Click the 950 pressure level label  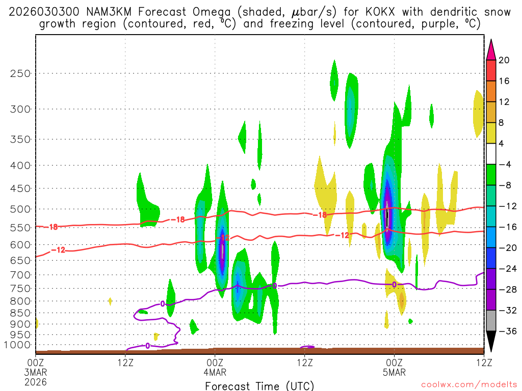20,335
